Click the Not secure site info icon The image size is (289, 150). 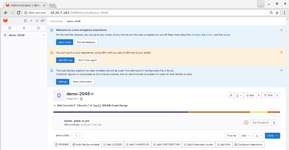[x=26, y=13]
